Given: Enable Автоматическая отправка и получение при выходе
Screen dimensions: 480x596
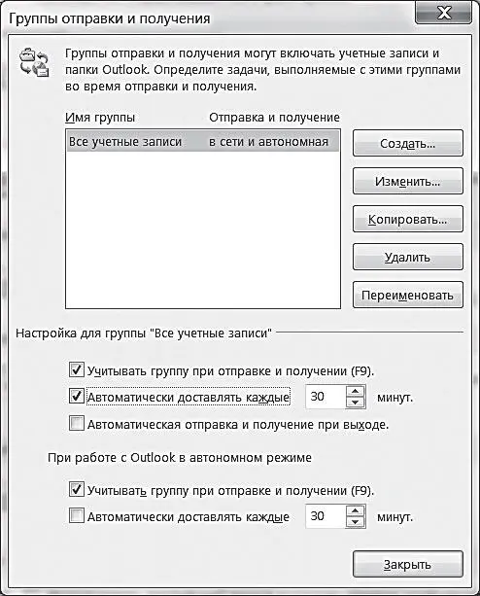Looking at the screenshot, I should (77, 423).
